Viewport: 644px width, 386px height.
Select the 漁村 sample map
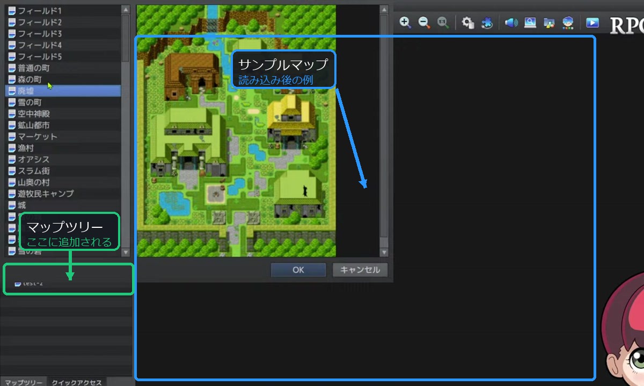pos(63,148)
